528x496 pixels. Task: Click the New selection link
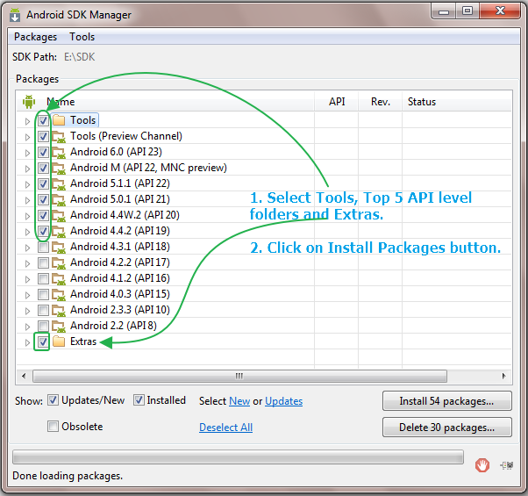(x=239, y=401)
